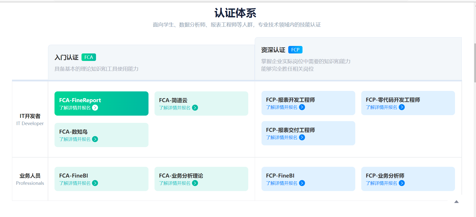Open 了解详情并报名 link under FCP-业务分析师
Image resolution: width=476 pixels, height=217 pixels.
coord(381,183)
